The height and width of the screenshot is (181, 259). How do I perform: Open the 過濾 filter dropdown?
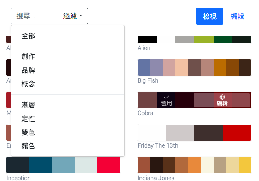pyautogui.click(x=73, y=16)
